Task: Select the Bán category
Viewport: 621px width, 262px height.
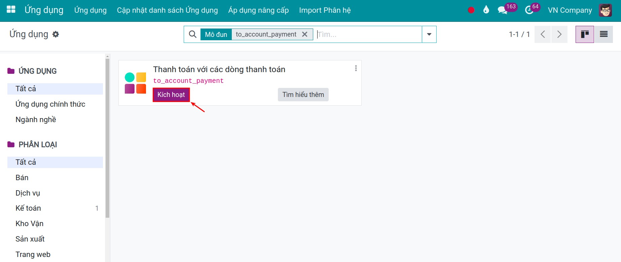Action: [55, 177]
